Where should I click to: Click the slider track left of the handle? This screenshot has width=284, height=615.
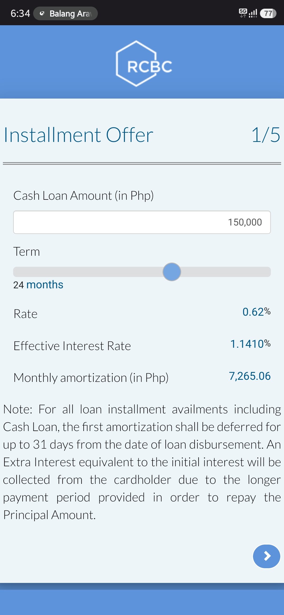pyautogui.click(x=88, y=272)
